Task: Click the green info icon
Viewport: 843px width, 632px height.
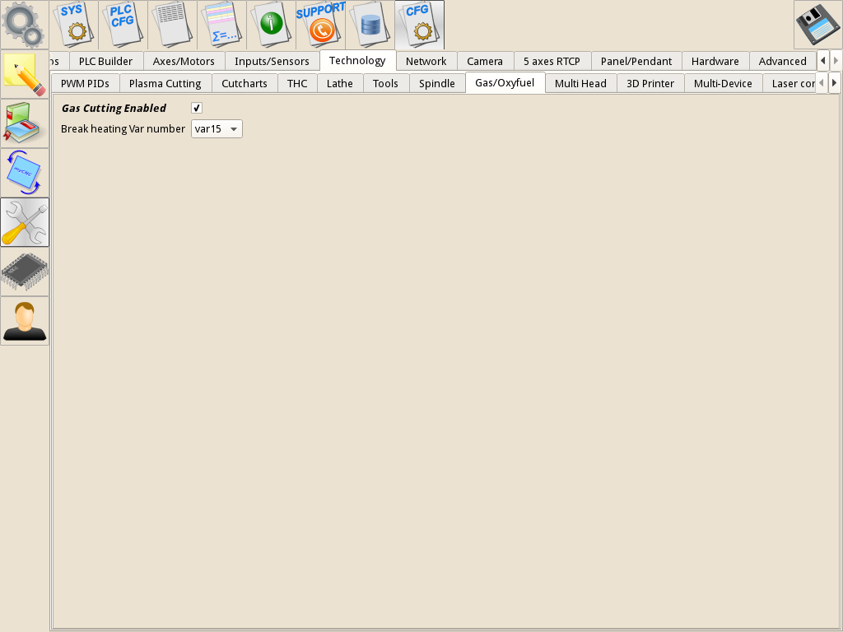Action: 271,25
